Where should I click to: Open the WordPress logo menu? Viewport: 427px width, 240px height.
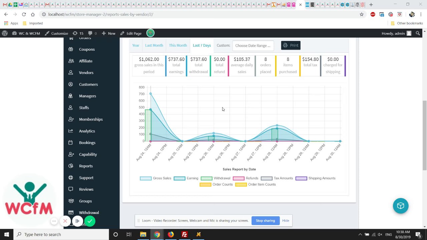coord(5,33)
